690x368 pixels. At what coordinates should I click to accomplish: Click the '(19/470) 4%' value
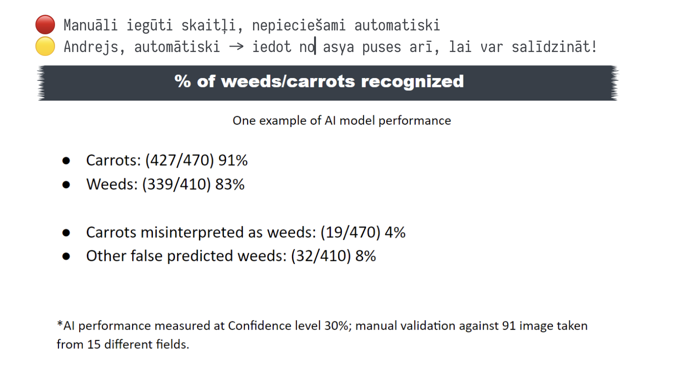(x=363, y=232)
